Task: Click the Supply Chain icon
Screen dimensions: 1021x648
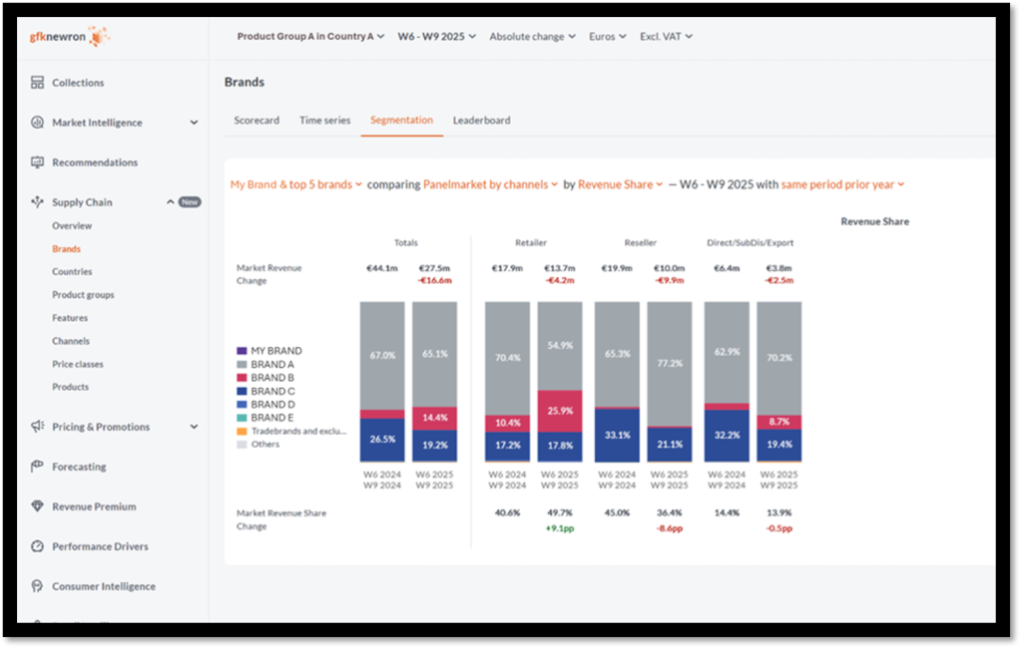Action: pyautogui.click(x=37, y=201)
